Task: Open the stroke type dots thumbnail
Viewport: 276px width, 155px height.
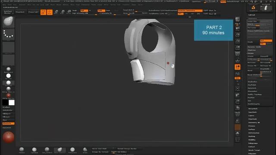Action: tap(9, 34)
